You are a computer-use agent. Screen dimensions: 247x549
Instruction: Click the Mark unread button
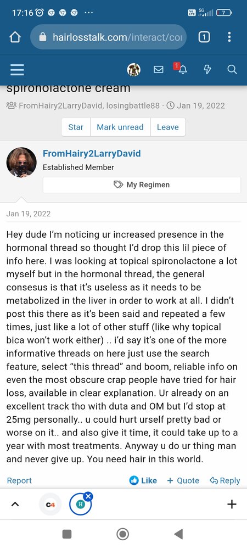[x=120, y=127]
